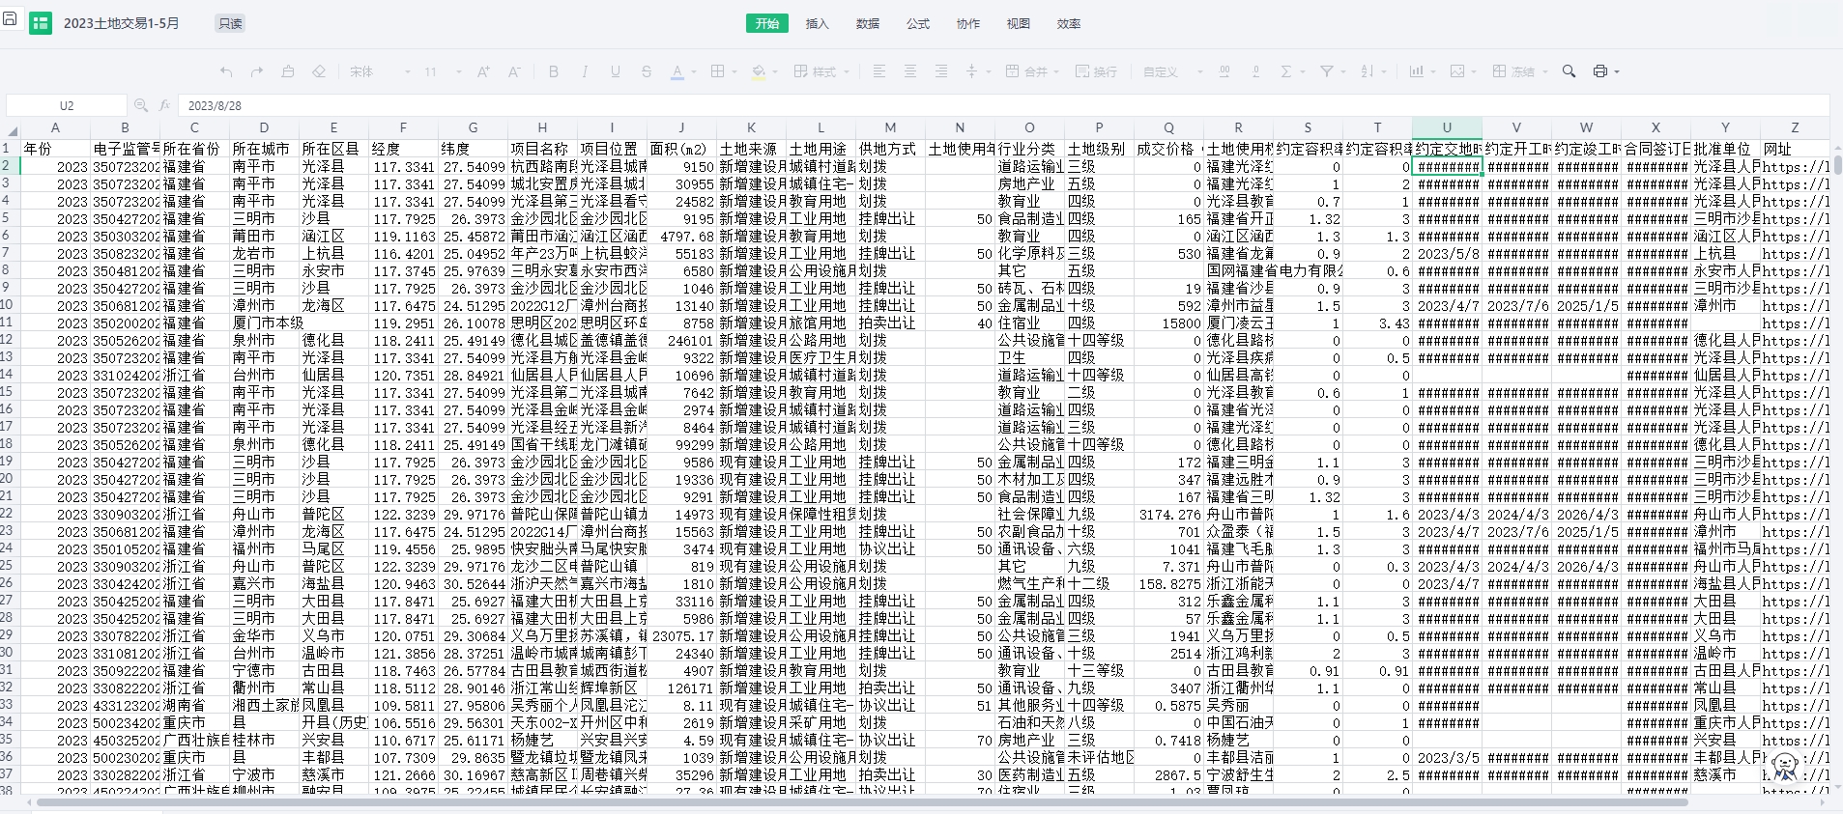Click the assistant robot icon at bottom right
The height and width of the screenshot is (814, 1843).
pyautogui.click(x=1785, y=766)
